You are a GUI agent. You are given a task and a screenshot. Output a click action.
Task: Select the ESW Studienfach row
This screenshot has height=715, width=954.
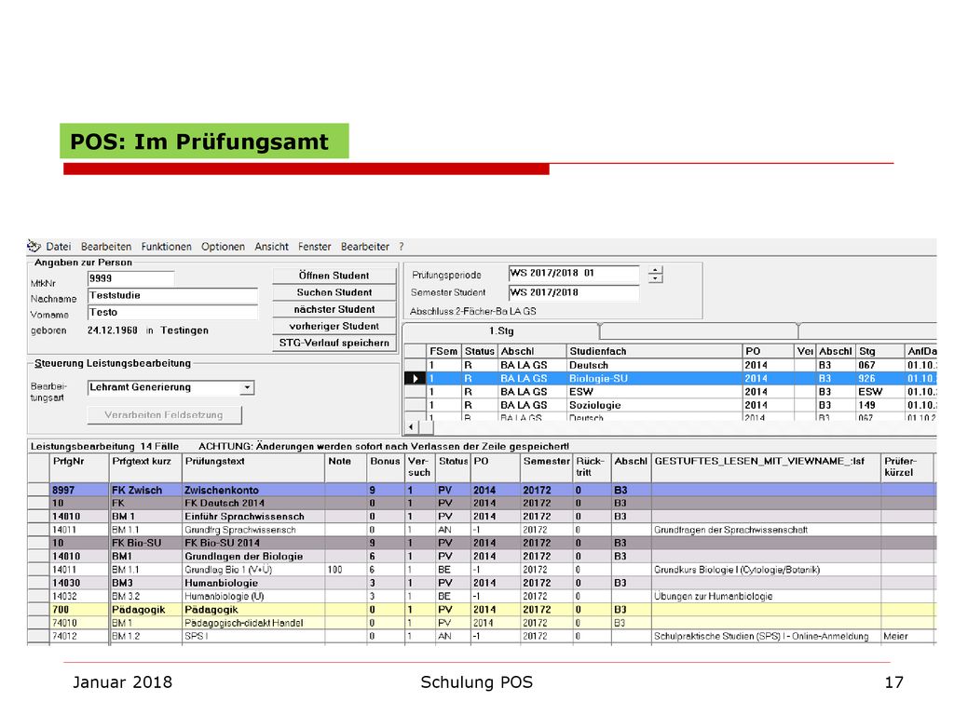click(669, 392)
